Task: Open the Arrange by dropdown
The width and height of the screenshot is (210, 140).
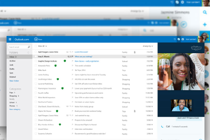Action: click(148, 46)
